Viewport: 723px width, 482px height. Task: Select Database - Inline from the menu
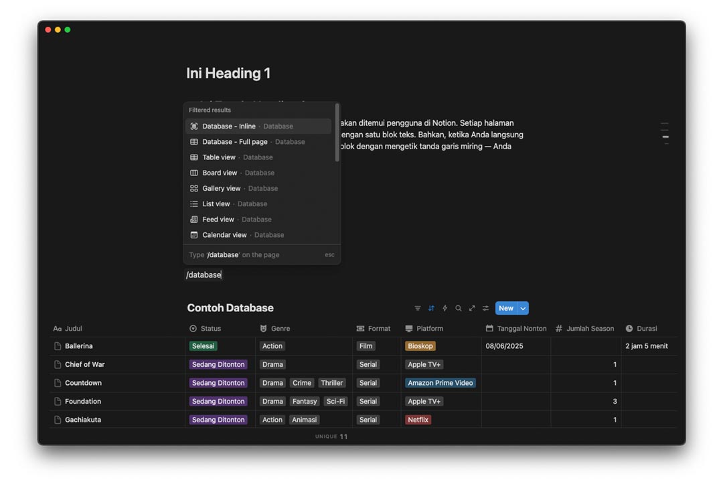[x=229, y=127]
